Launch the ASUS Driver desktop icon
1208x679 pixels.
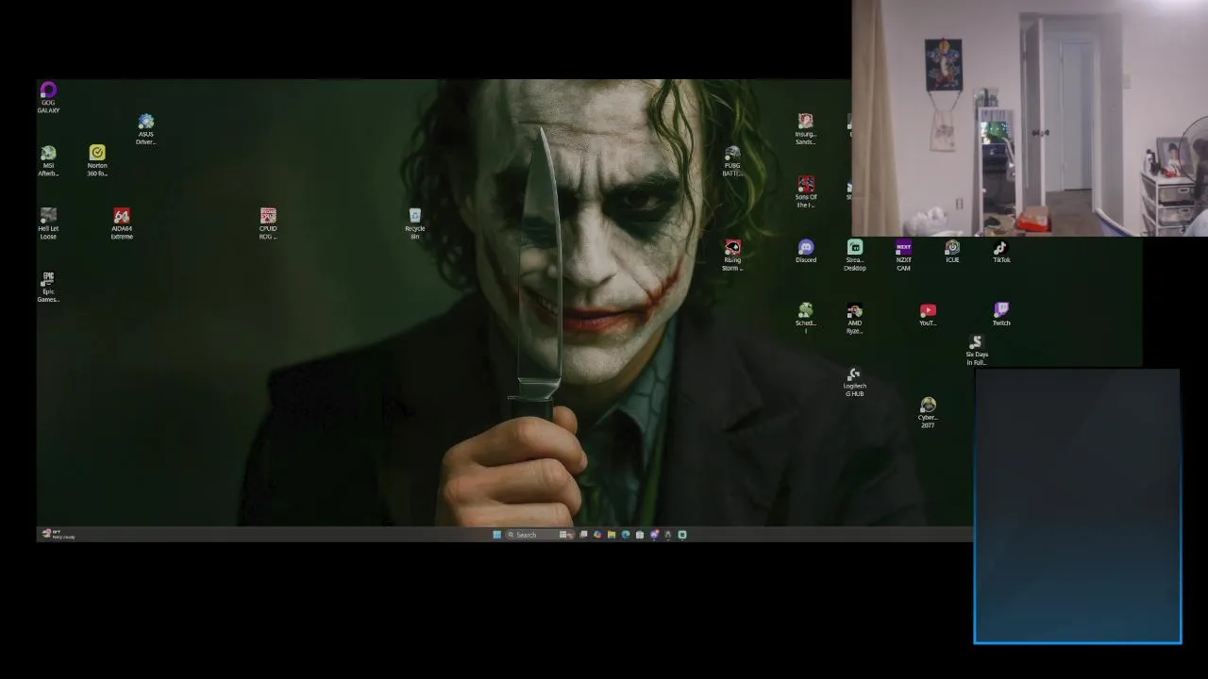[145, 129]
